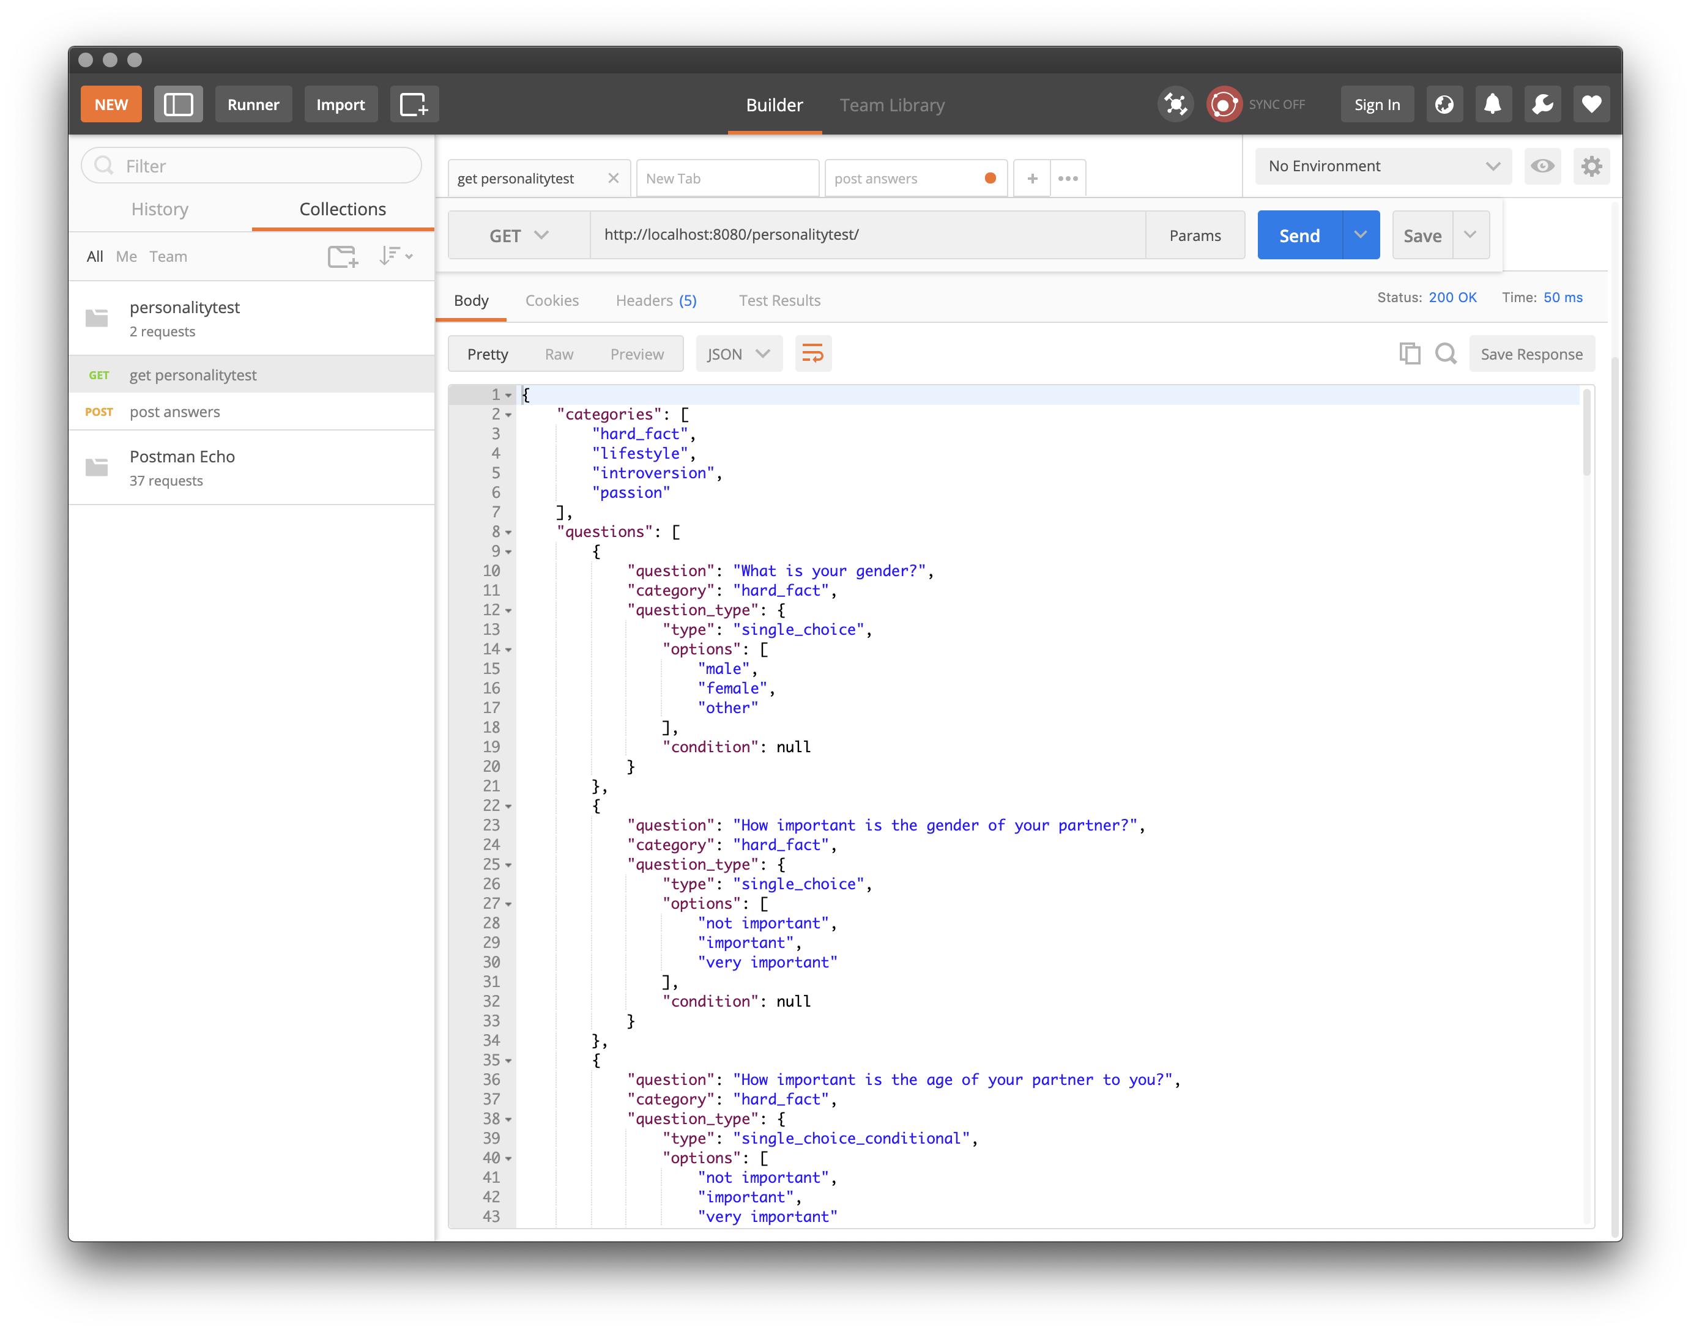Copy response to clipboard
Image resolution: width=1691 pixels, height=1332 pixels.
click(1410, 354)
